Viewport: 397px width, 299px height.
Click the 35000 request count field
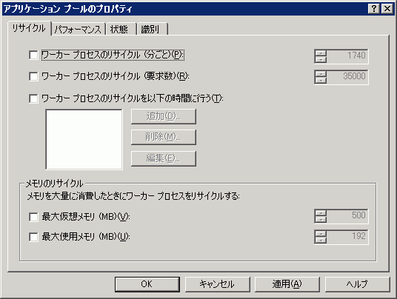[x=347, y=77]
